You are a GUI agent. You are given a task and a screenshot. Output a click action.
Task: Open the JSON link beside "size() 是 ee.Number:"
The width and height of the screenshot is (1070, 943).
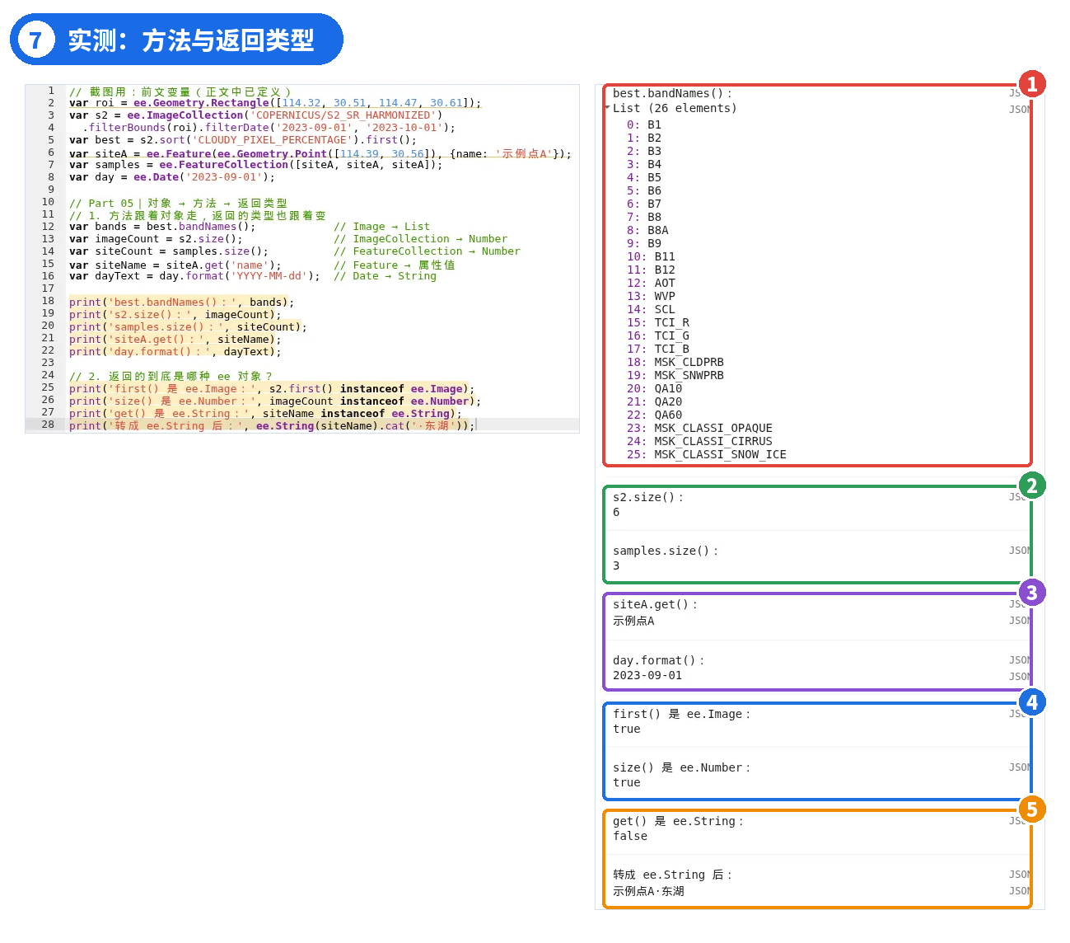pos(1020,767)
